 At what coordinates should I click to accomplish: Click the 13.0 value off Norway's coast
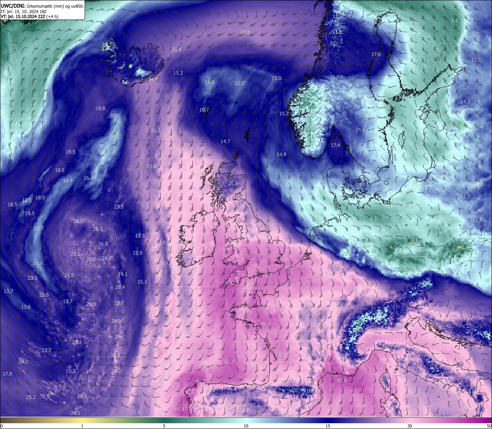tap(276, 78)
